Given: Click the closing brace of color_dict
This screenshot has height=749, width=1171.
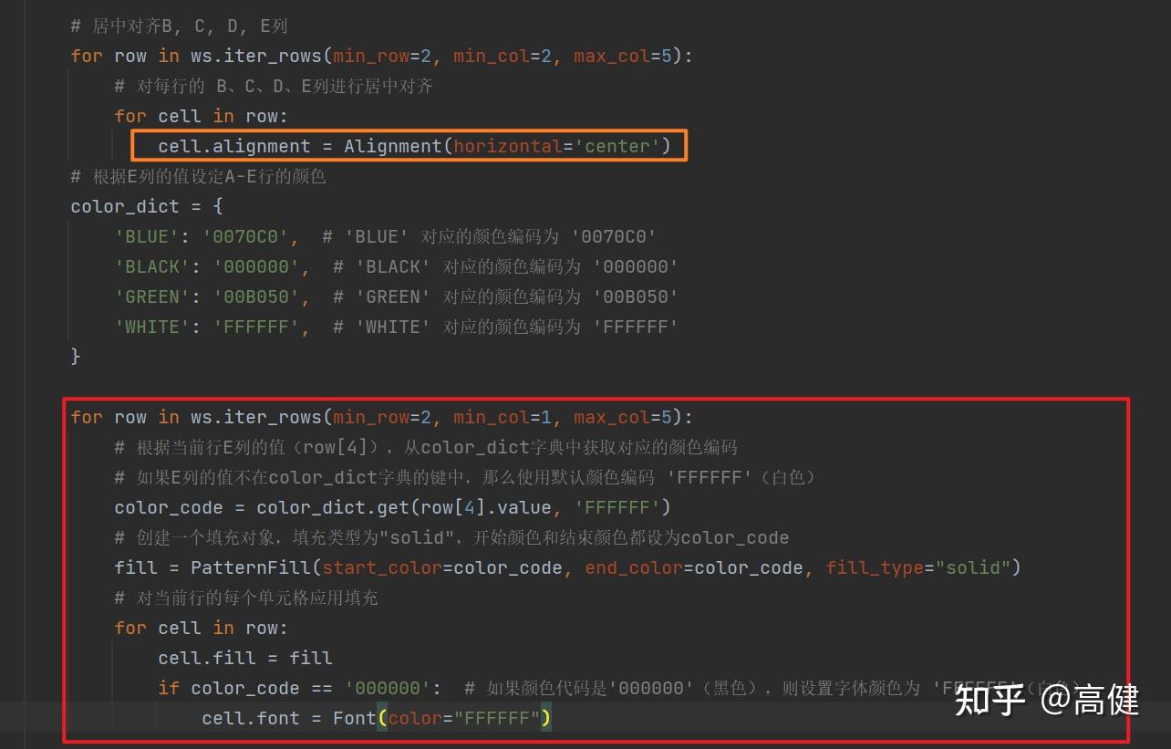Looking at the screenshot, I should pyautogui.click(x=76, y=356).
